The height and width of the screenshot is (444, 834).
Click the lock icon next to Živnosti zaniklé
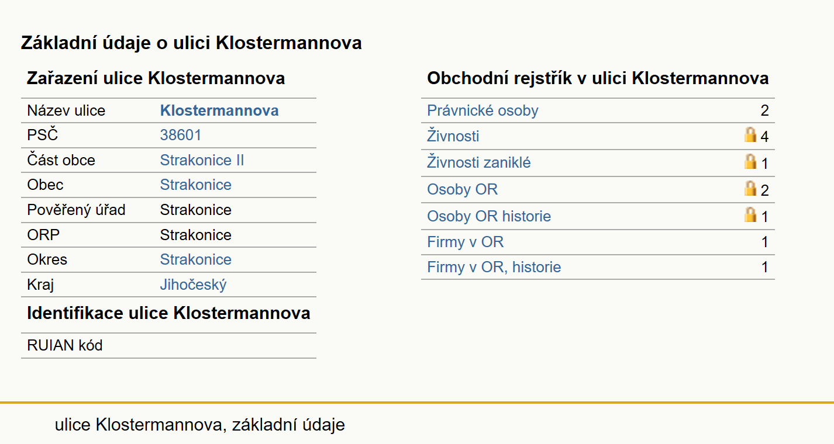tap(750, 162)
